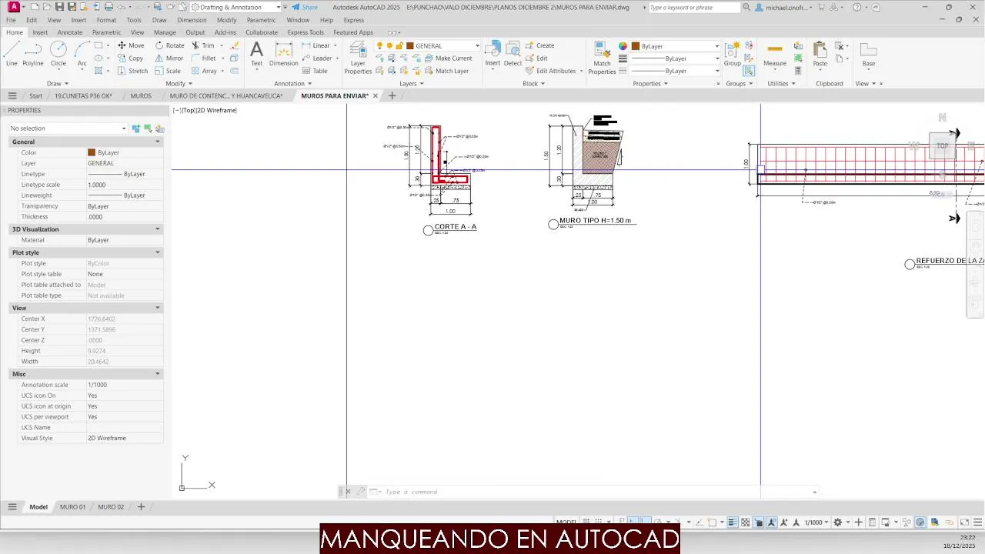Viewport: 985px width, 554px height.
Task: Open the Express Tools ribbon tab
Action: point(306,32)
